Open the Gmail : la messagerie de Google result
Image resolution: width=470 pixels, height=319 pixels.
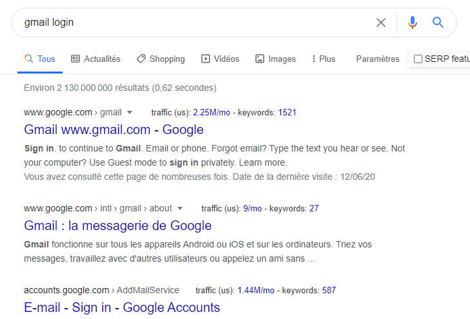(117, 226)
